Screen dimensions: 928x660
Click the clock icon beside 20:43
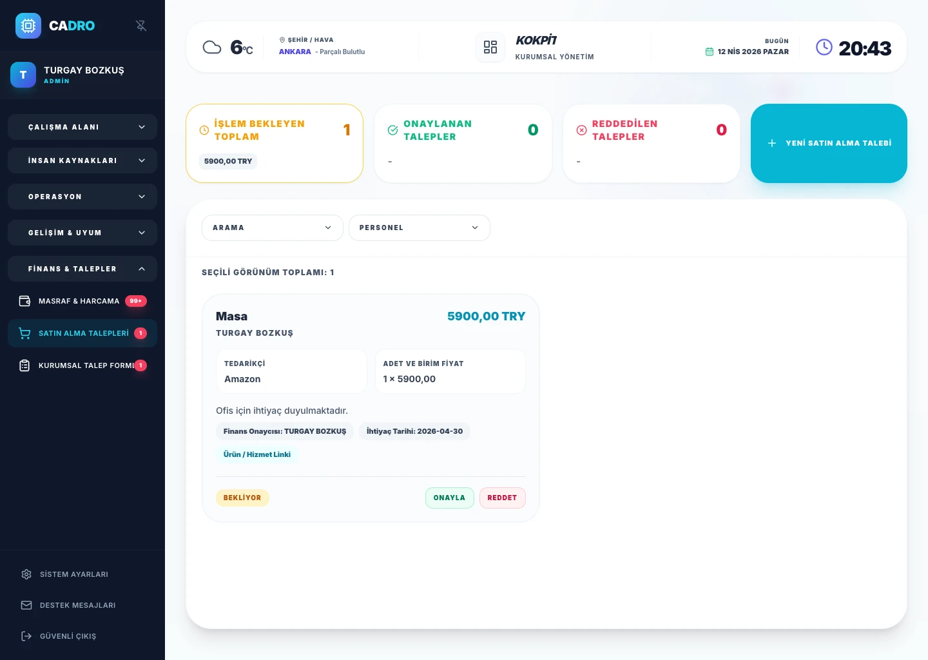coord(824,47)
